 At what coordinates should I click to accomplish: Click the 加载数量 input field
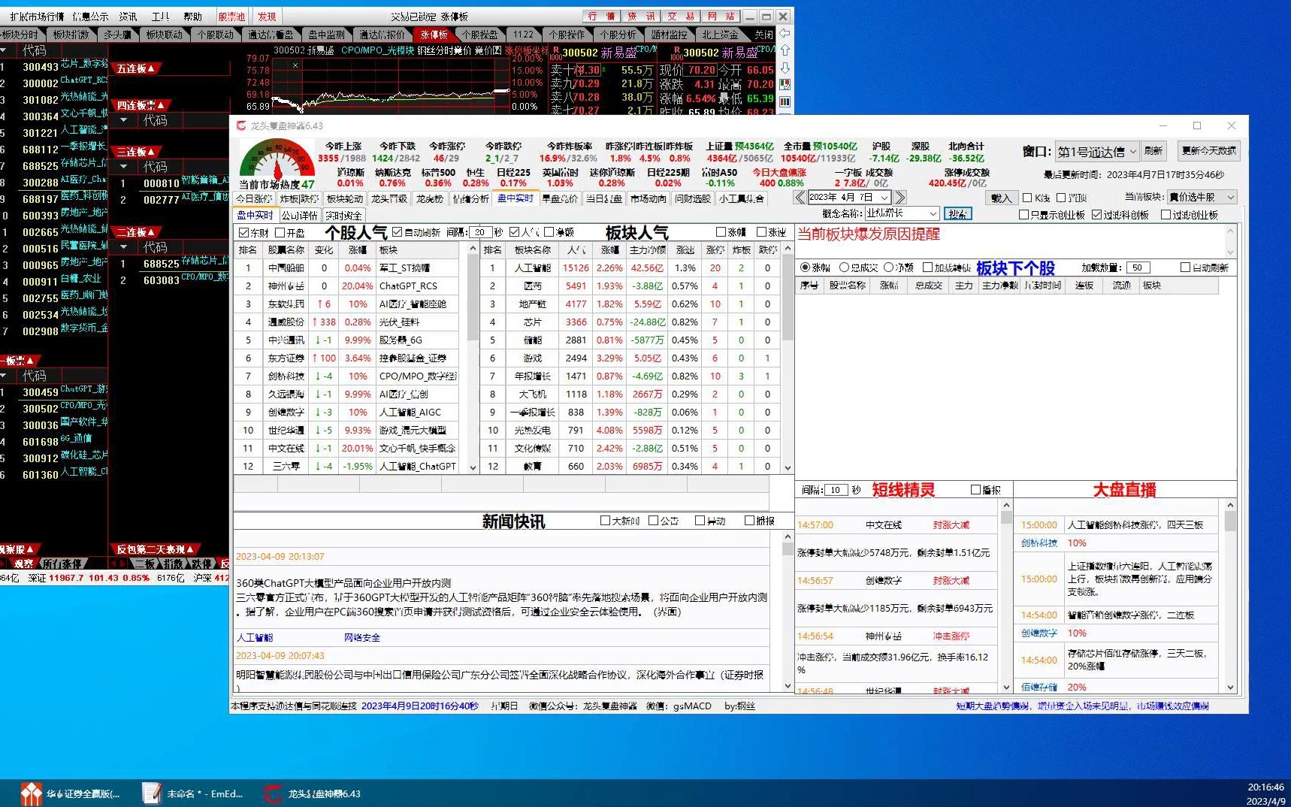[1139, 267]
